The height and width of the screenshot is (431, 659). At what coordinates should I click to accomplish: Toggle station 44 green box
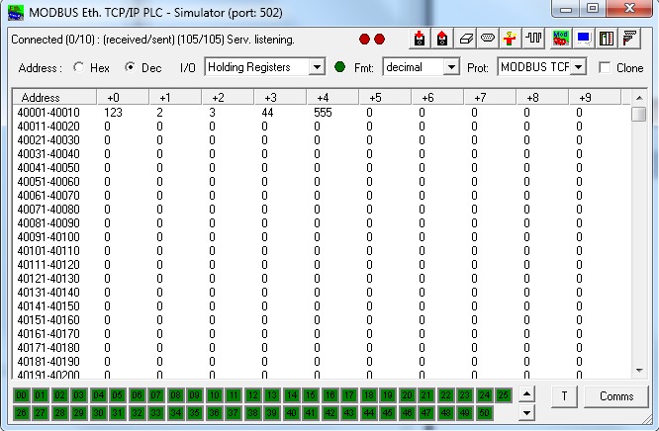368,413
